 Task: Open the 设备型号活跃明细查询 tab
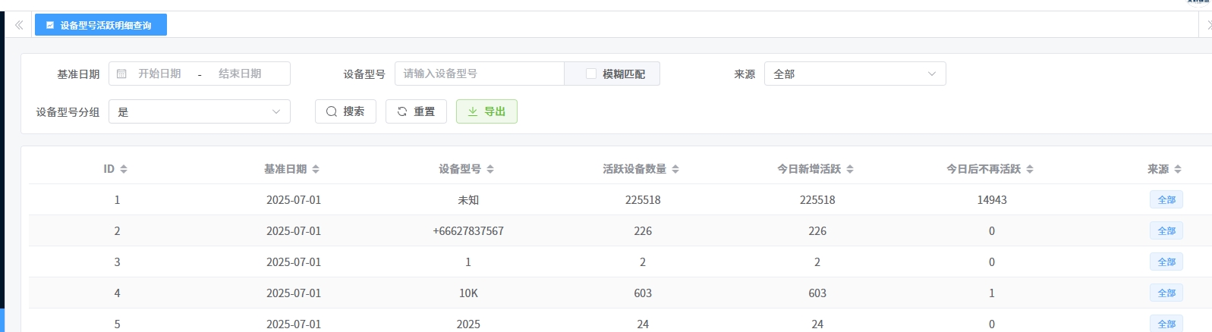pos(101,25)
